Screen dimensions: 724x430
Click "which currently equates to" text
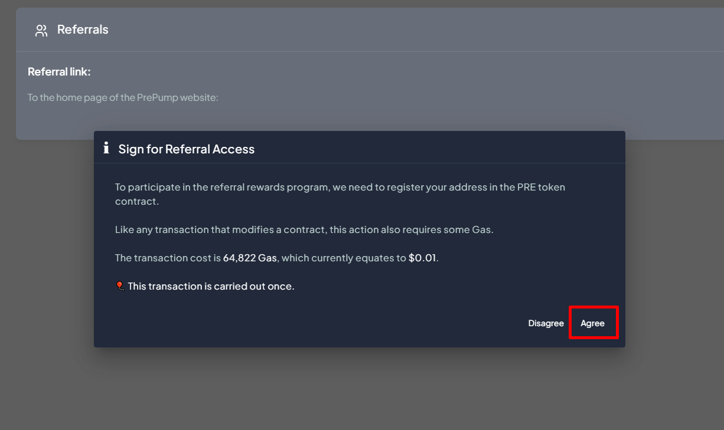[x=344, y=258]
